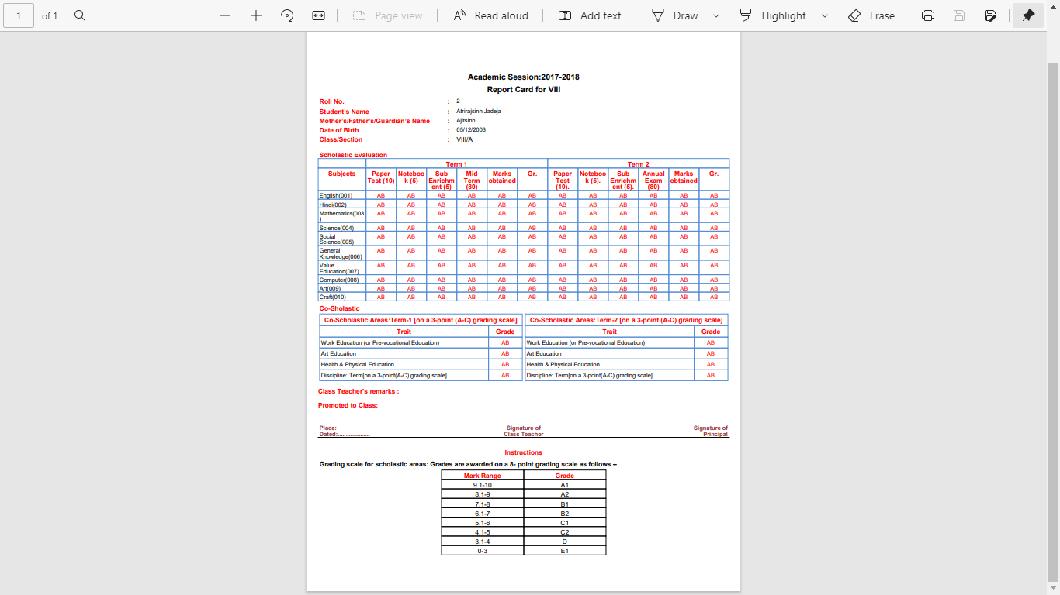
Task: Select the Add text tool
Action: tap(590, 15)
